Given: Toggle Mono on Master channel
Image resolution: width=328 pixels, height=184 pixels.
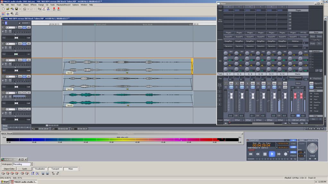Looking at the screenshot, I should [298, 83].
